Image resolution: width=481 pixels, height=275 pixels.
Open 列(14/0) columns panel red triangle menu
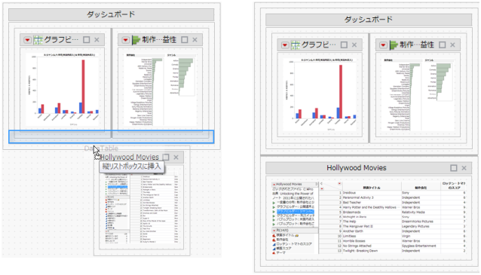pyautogui.click(x=274, y=231)
